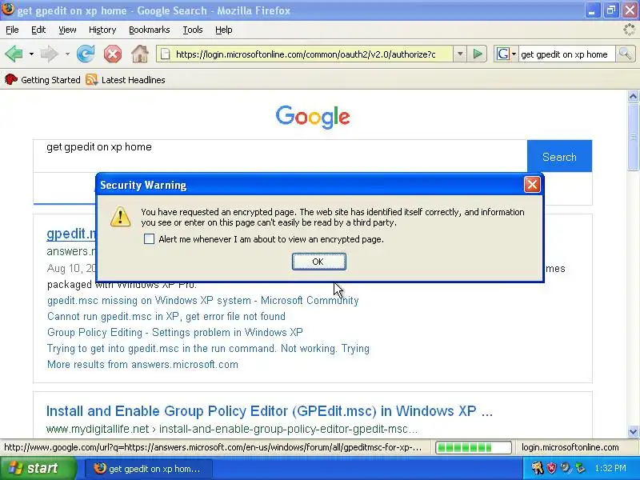Screen dimensions: 640x480
Task: Open the File menu
Action: (12, 30)
